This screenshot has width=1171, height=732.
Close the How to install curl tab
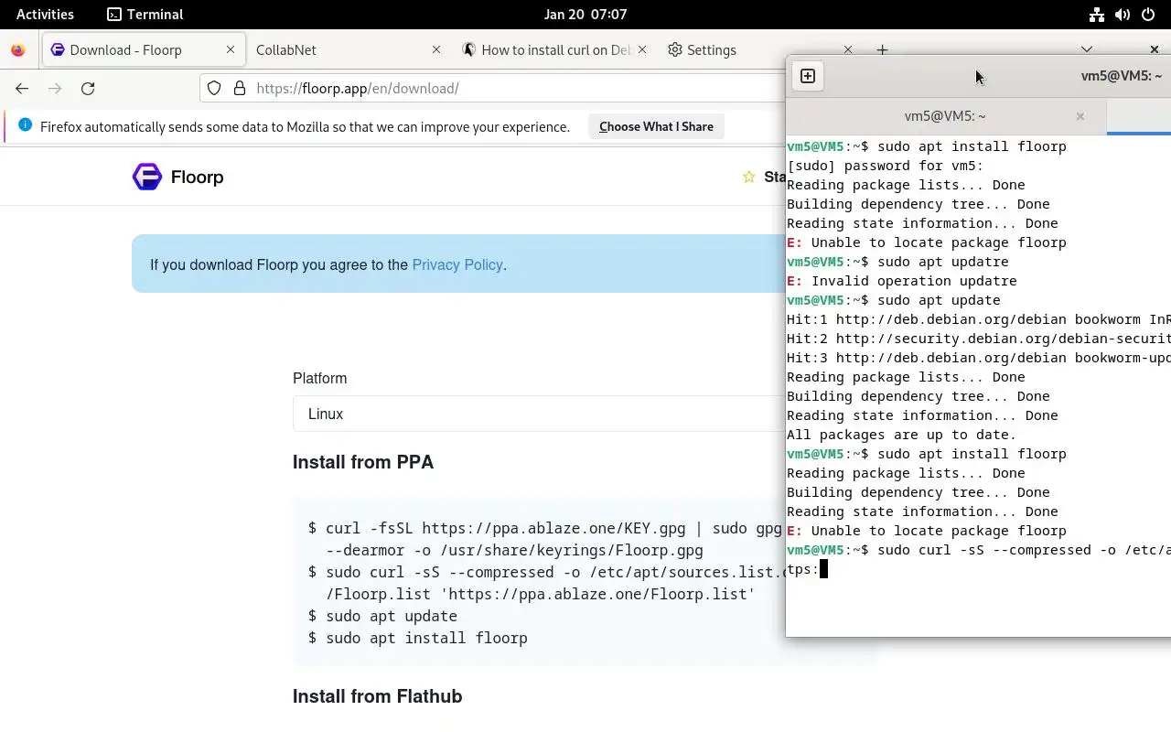pos(642,50)
